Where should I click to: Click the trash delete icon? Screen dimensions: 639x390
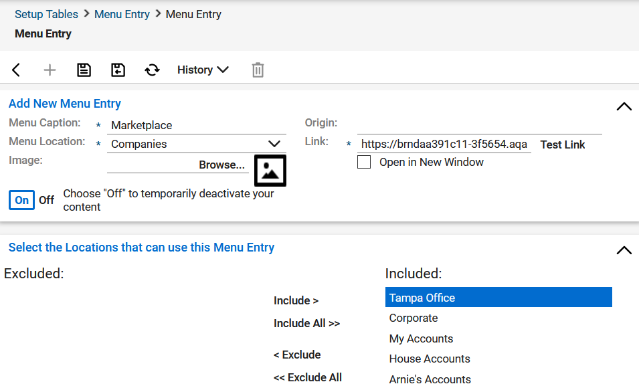point(258,70)
